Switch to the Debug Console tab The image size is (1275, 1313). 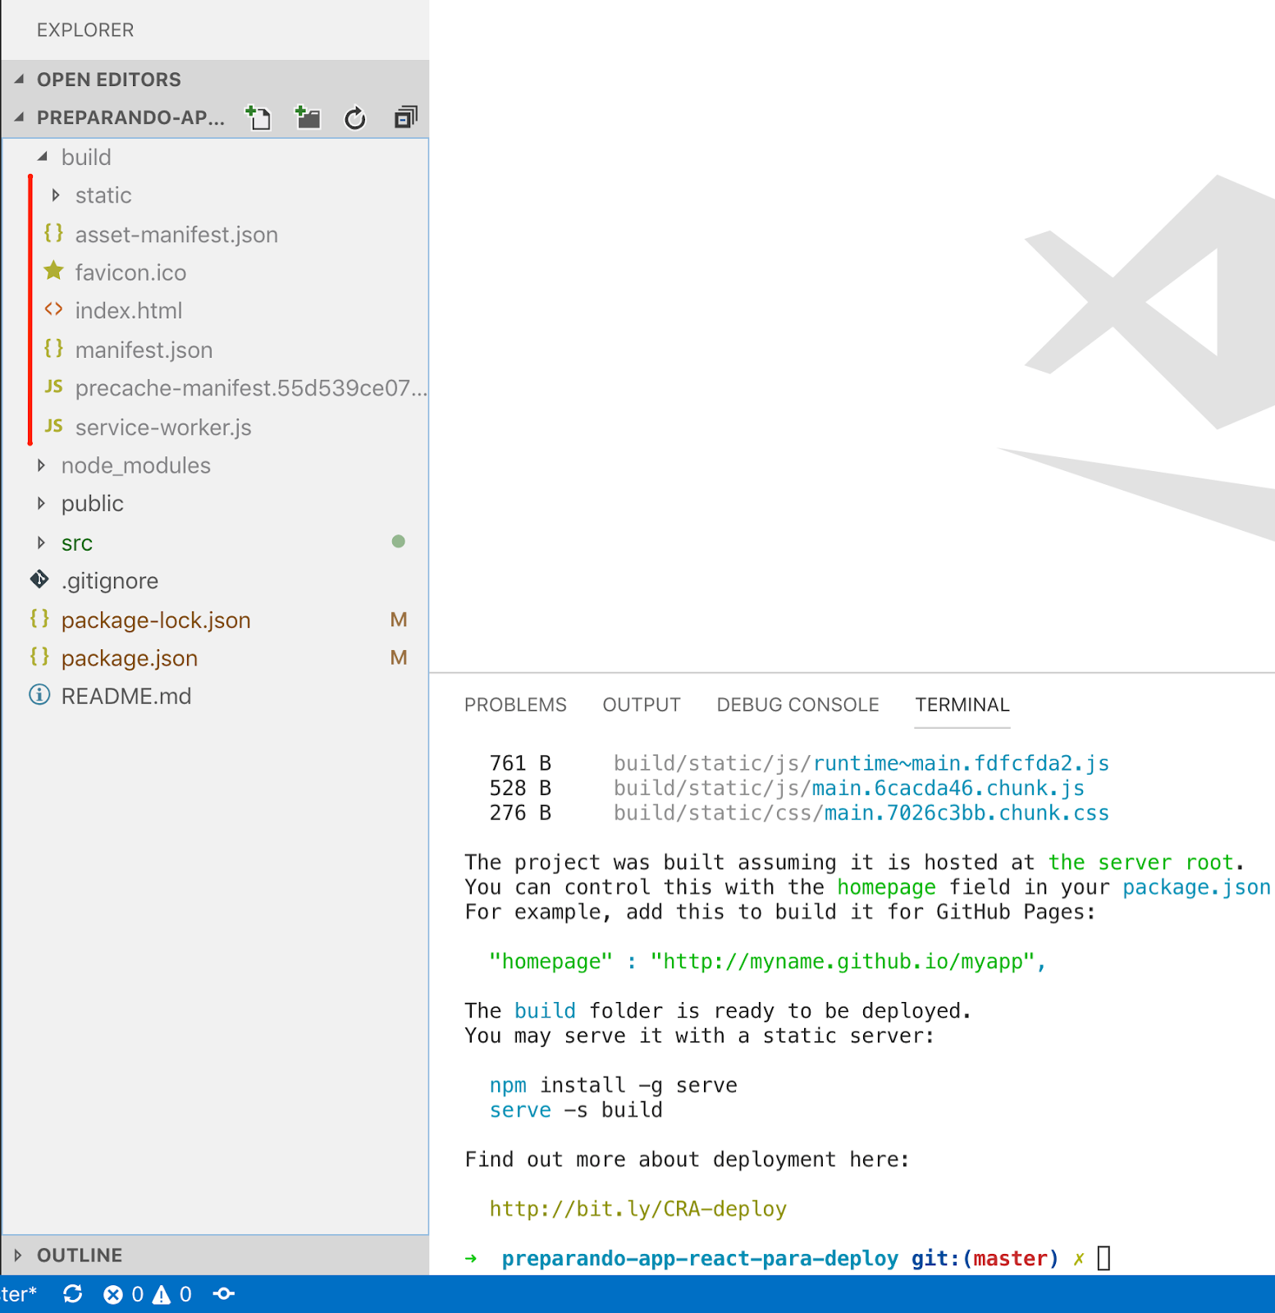pyautogui.click(x=797, y=705)
